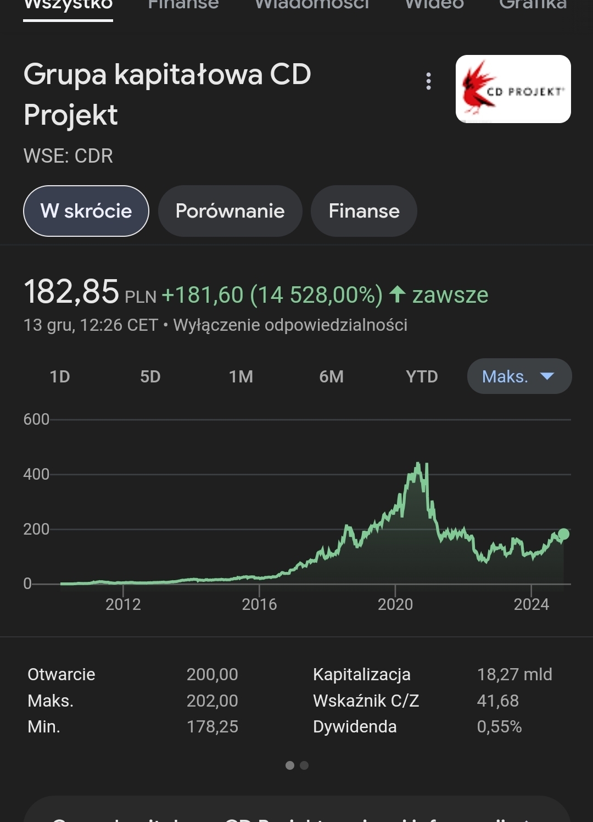Switch to the Finanse search tab

tap(183, 5)
